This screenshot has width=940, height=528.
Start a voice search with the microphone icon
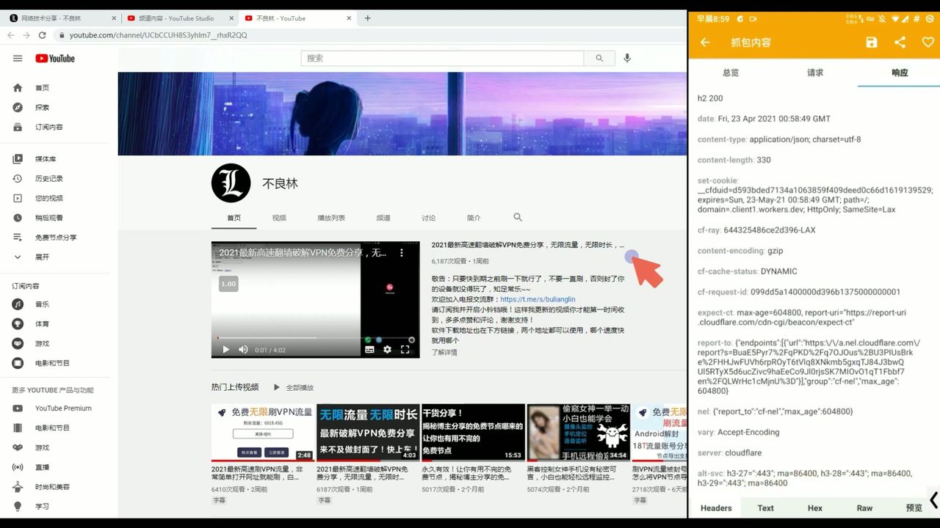click(627, 59)
